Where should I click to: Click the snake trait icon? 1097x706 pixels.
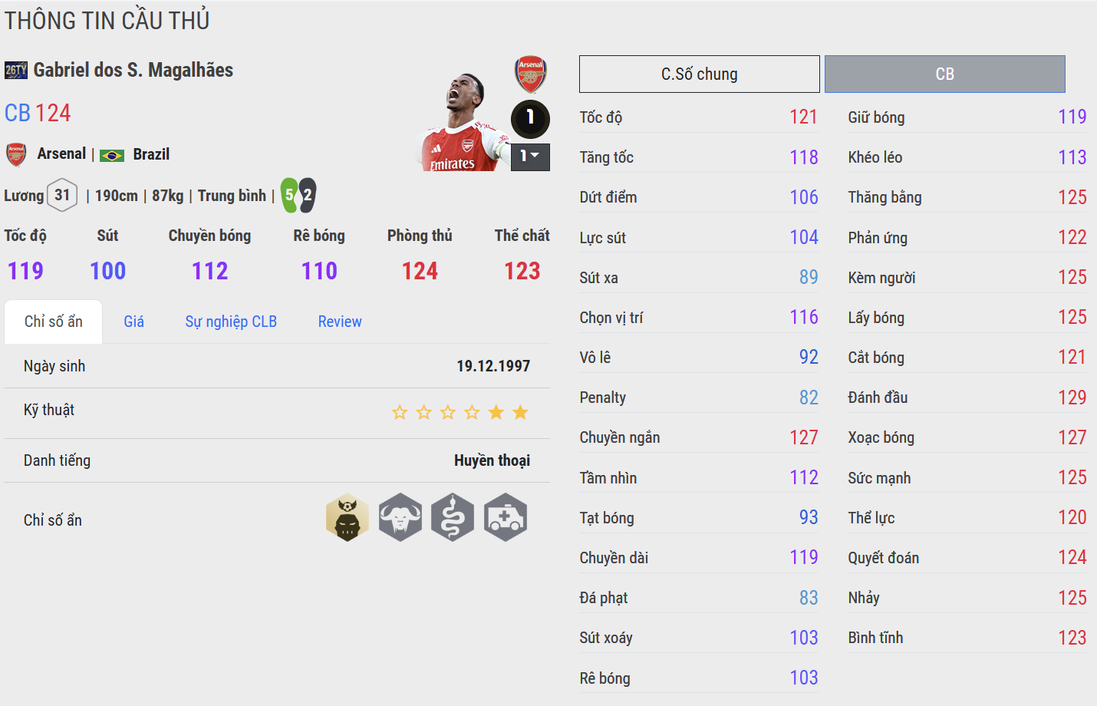click(x=453, y=517)
